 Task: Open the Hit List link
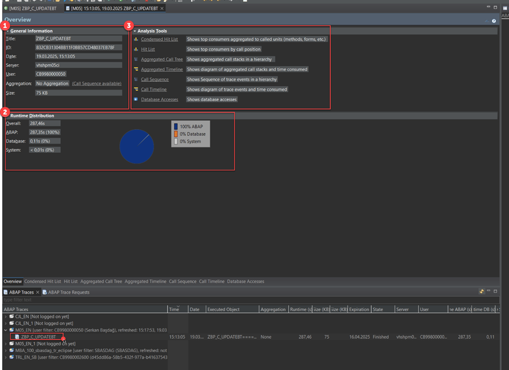point(148,50)
